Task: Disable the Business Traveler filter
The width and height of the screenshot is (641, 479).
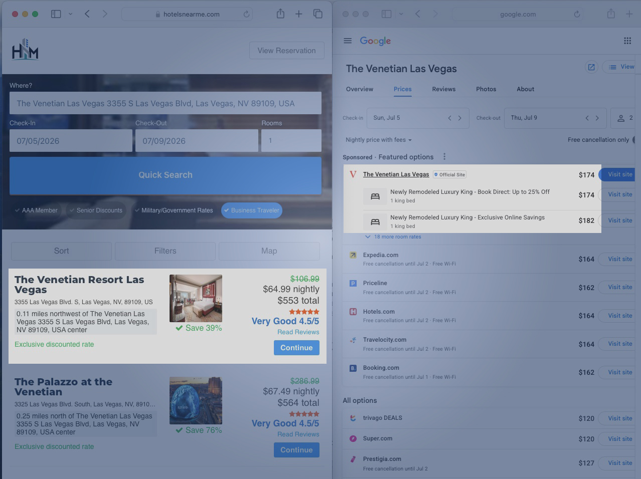Action: click(252, 210)
